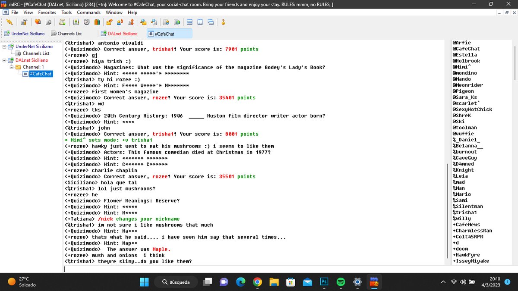Open Google Chrome from the taskbar
Image resolution: width=518 pixels, height=291 pixels.
pyautogui.click(x=257, y=282)
